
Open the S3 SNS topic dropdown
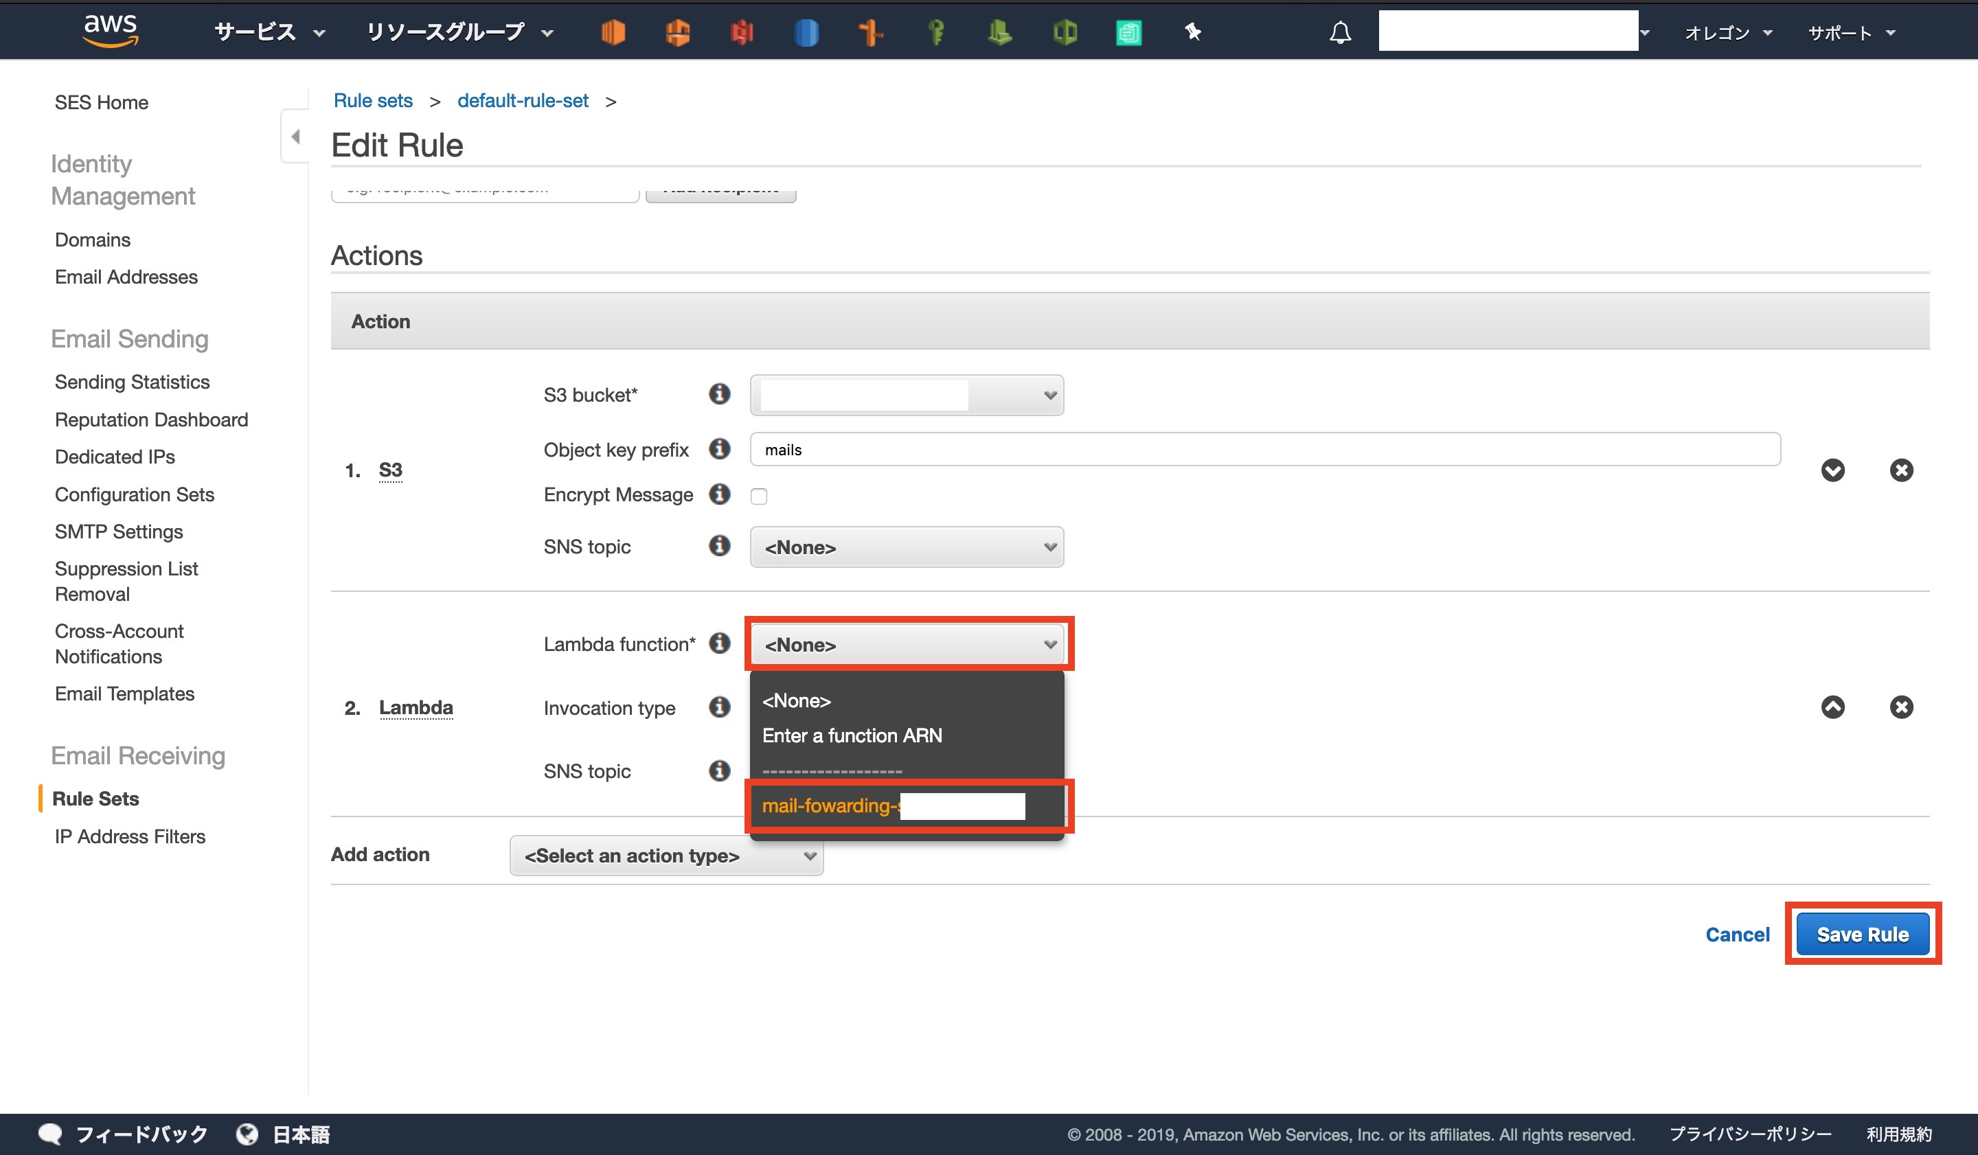(906, 547)
